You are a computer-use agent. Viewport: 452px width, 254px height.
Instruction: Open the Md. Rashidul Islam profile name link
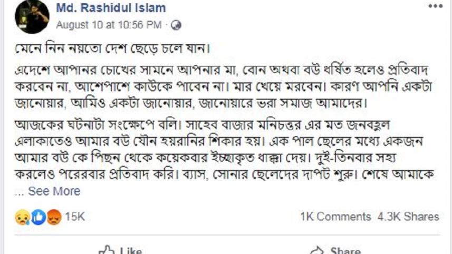coord(111,8)
